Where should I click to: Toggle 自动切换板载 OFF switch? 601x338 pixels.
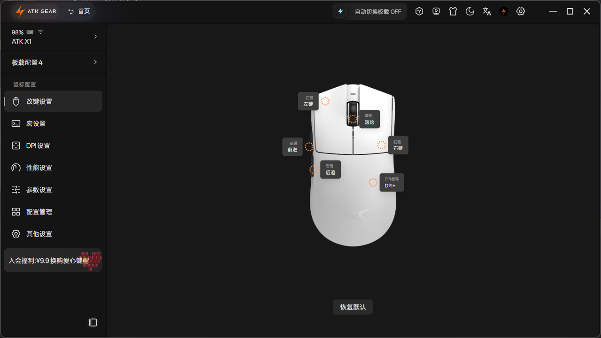[378, 11]
